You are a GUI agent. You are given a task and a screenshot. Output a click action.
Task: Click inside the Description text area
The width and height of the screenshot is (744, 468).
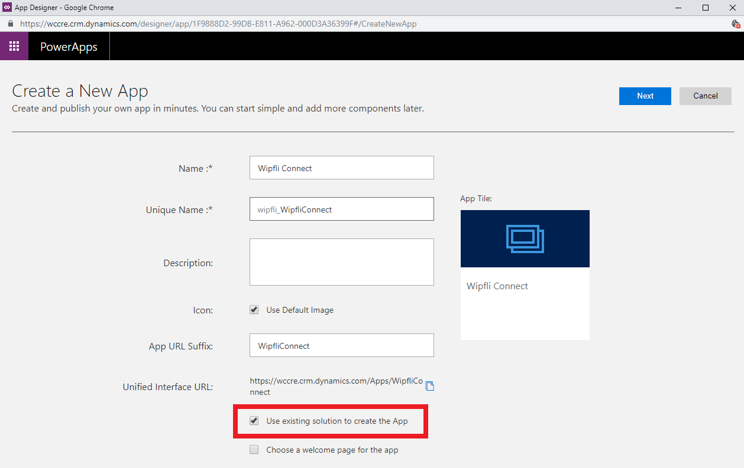point(341,262)
